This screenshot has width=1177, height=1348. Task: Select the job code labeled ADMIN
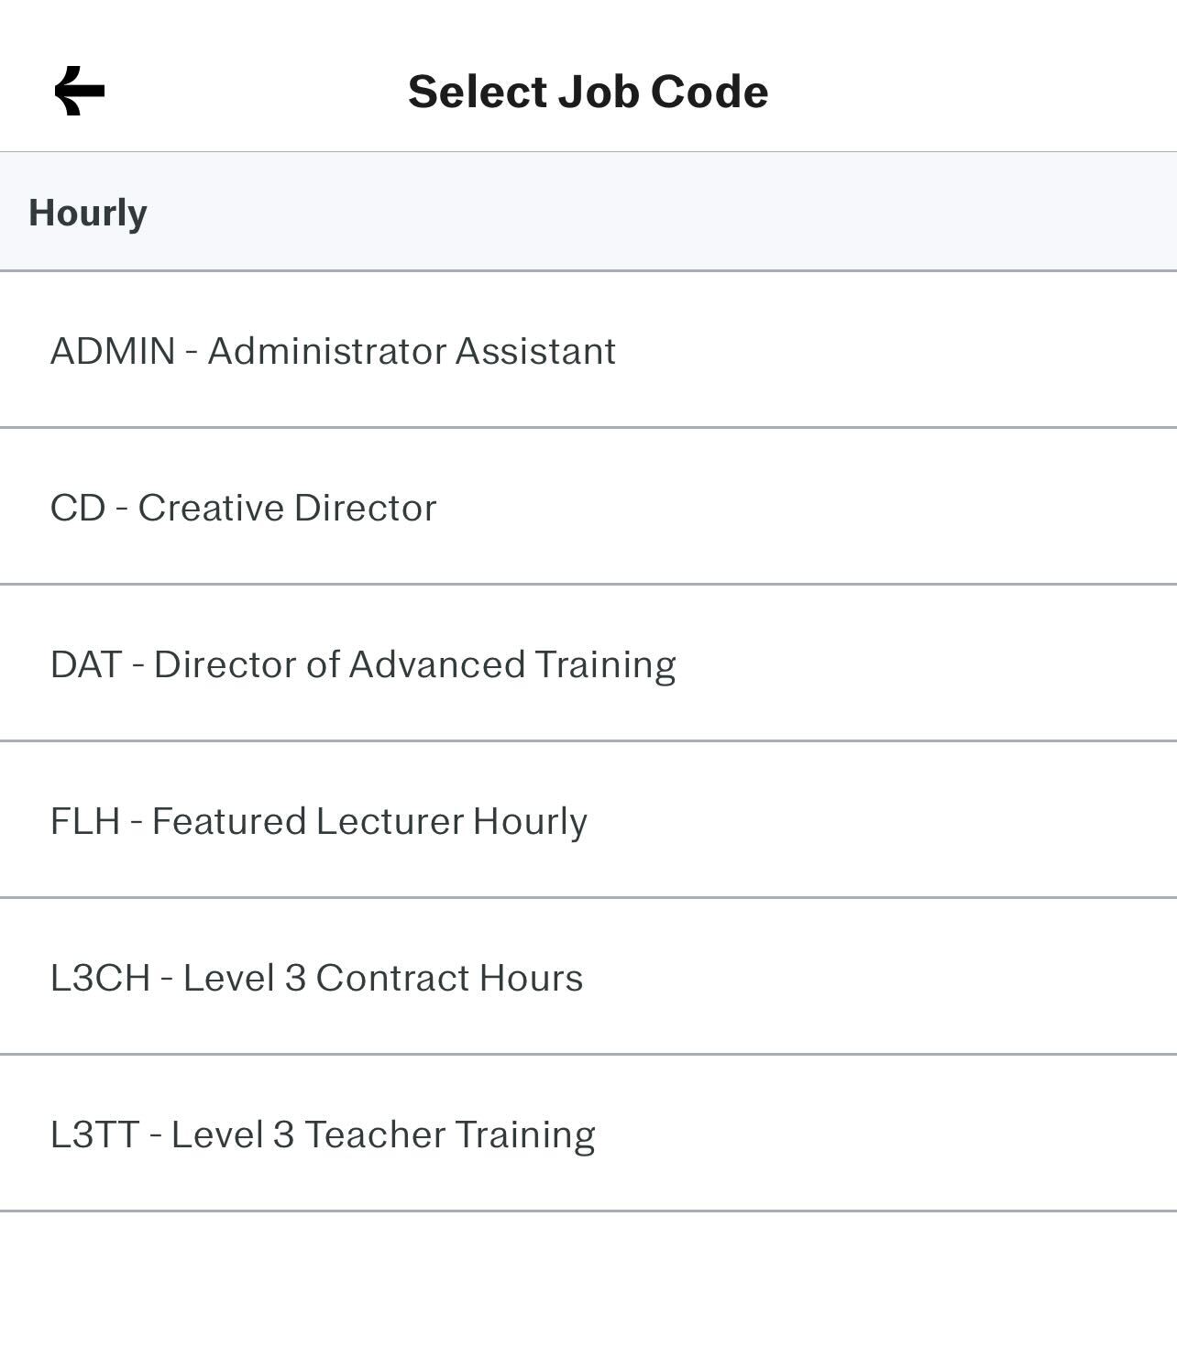click(588, 350)
